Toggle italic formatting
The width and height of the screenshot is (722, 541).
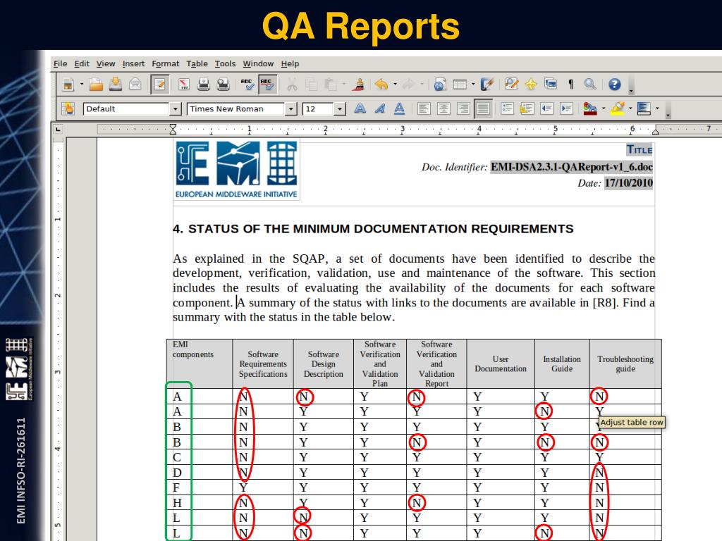tap(380, 109)
